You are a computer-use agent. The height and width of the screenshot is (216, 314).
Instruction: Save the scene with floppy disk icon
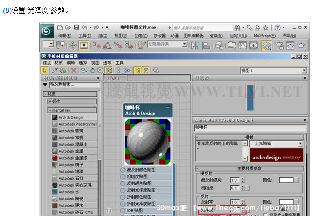click(76, 27)
